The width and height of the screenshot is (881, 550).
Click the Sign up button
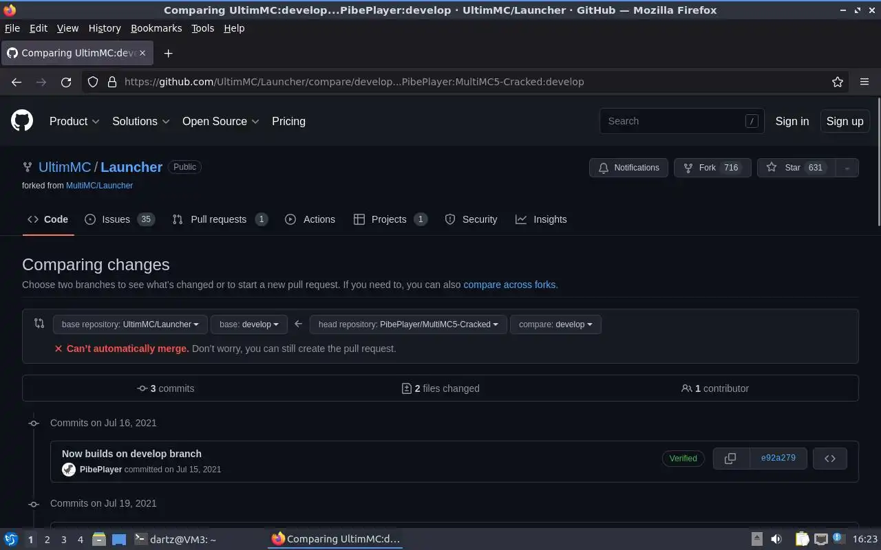click(845, 121)
